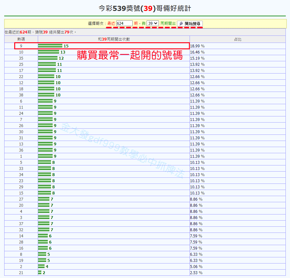Click the 18.99 % percentage cell
The height and width of the screenshot is (278, 290).
click(x=197, y=46)
